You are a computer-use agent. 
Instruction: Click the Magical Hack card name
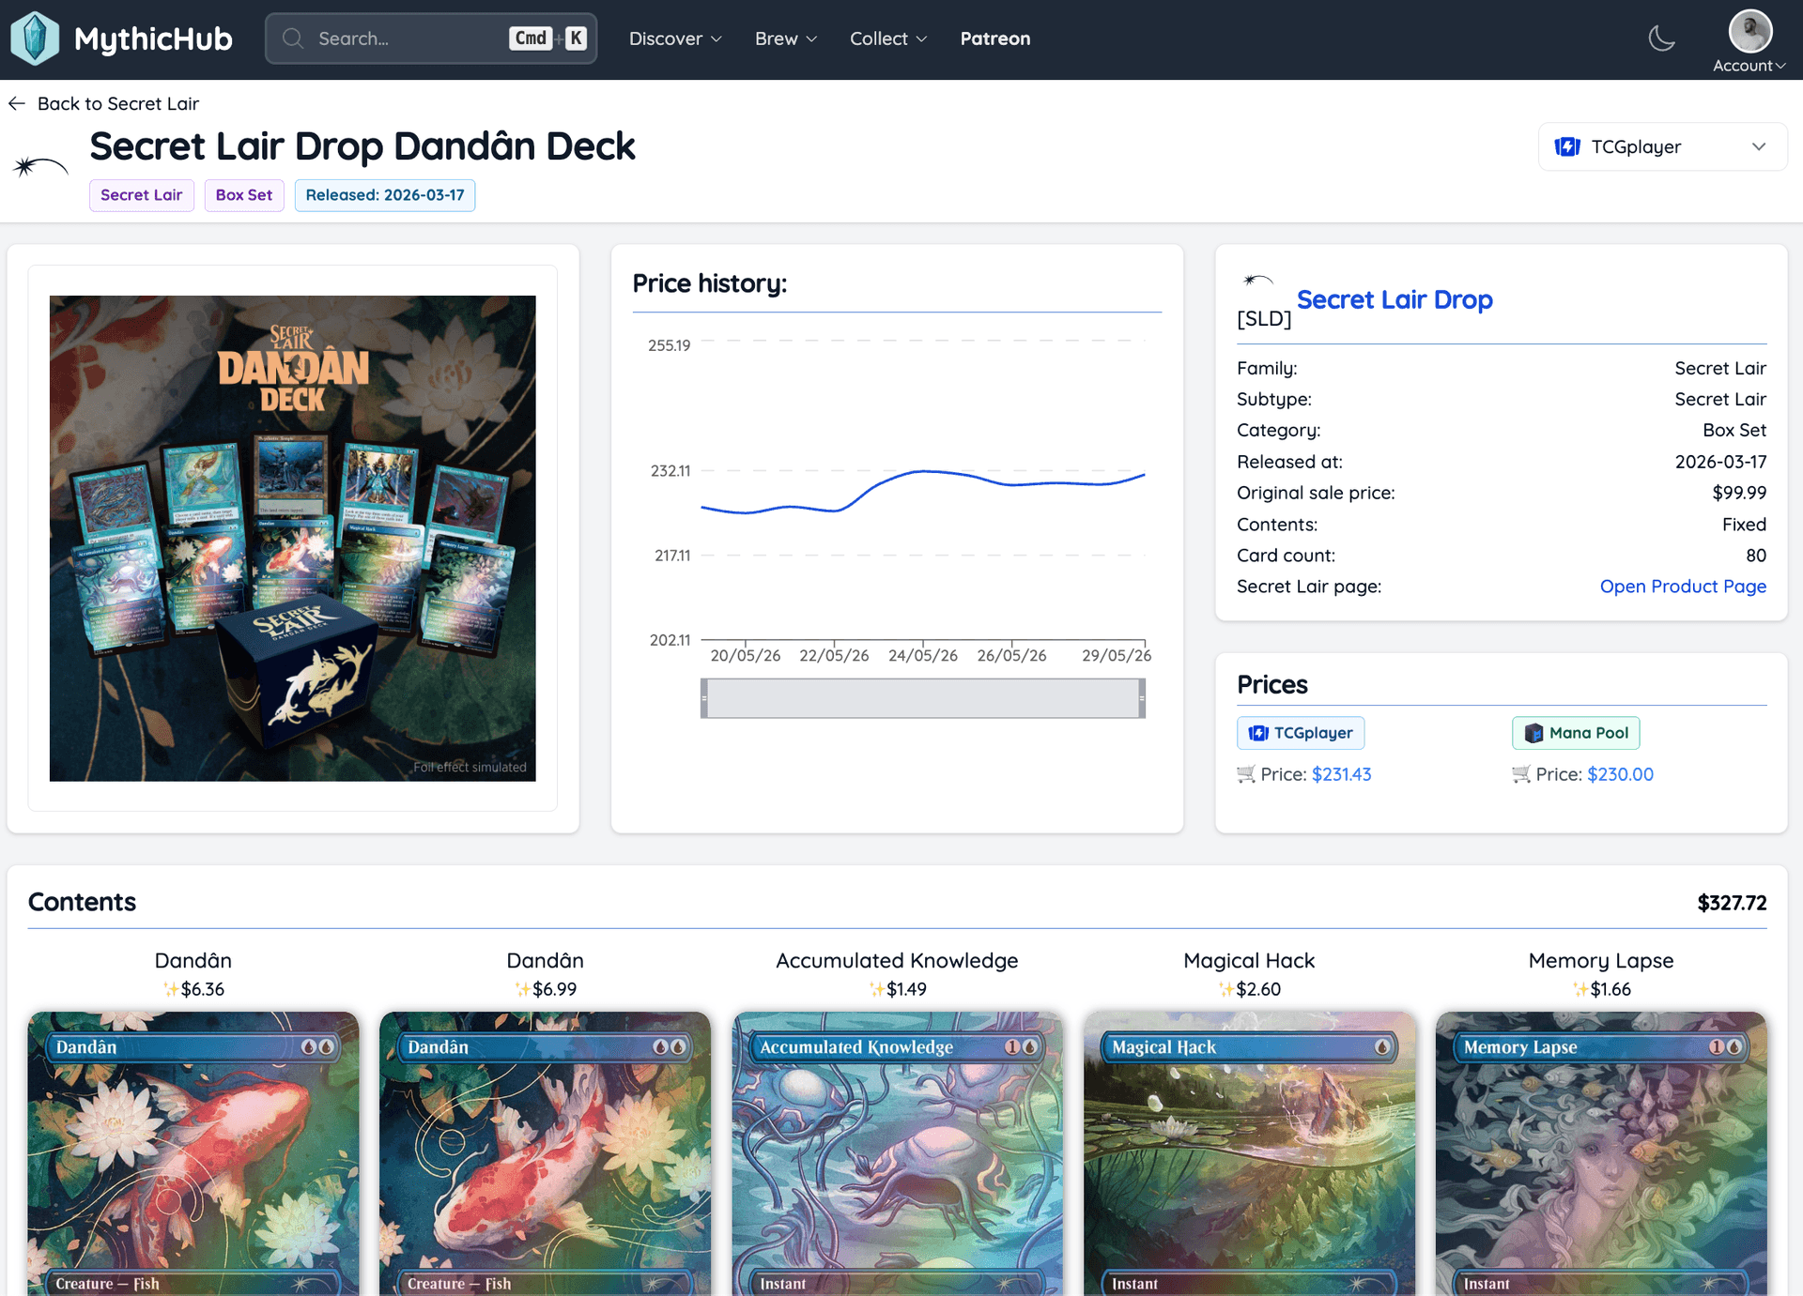coord(1249,961)
